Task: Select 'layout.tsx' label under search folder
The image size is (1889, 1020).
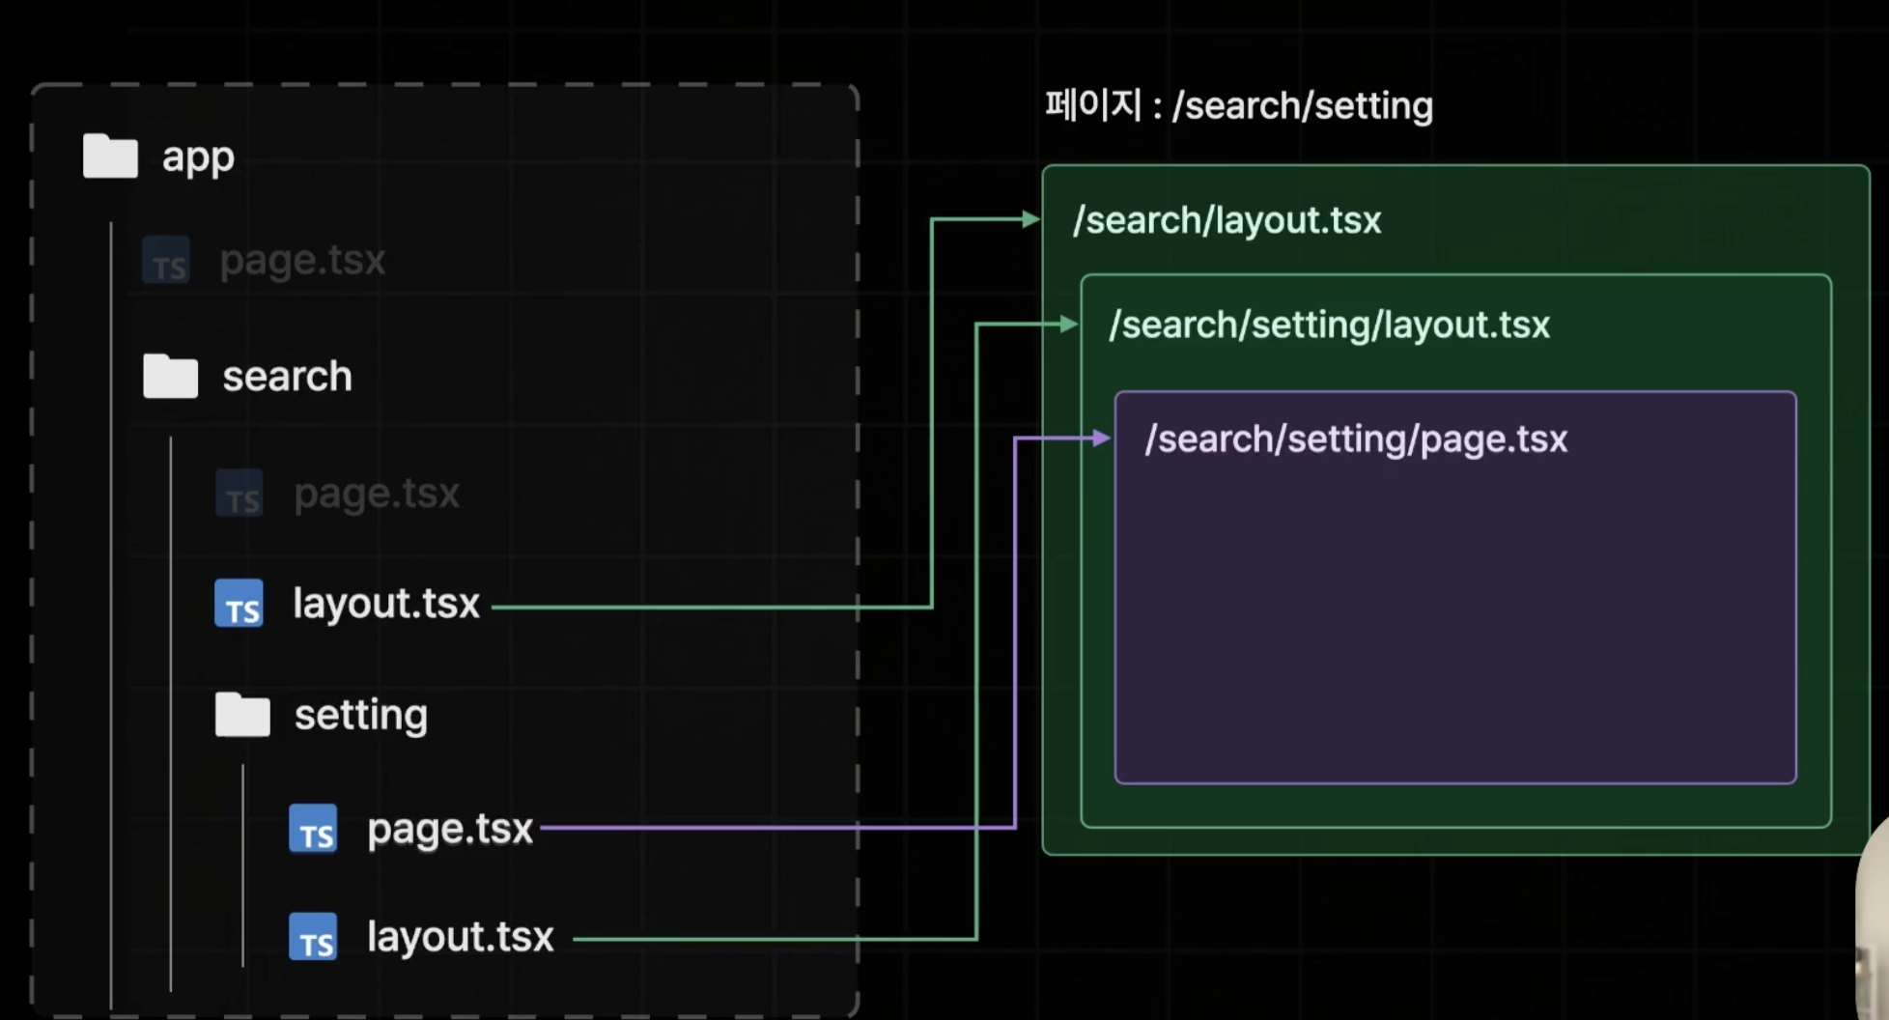Action: click(386, 604)
